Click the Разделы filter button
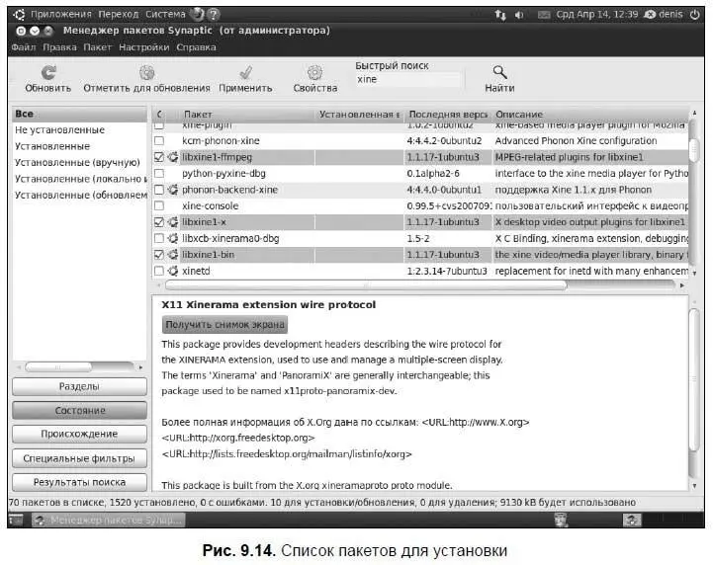This screenshot has width=713, height=565. (x=79, y=386)
